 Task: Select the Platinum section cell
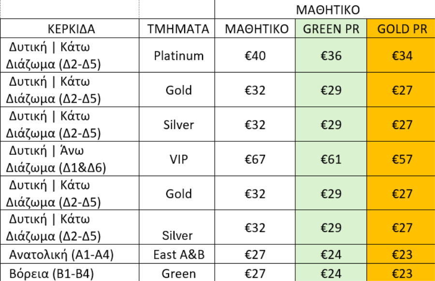click(177, 55)
